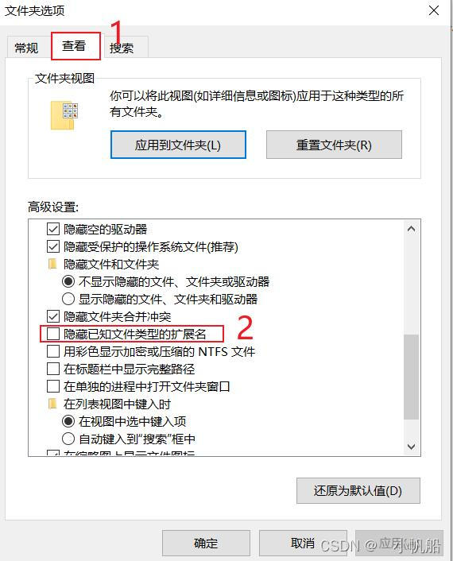Click the 确定 button
The height and width of the screenshot is (561, 453).
click(206, 543)
